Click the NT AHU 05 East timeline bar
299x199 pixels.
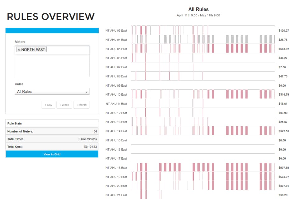203,48
